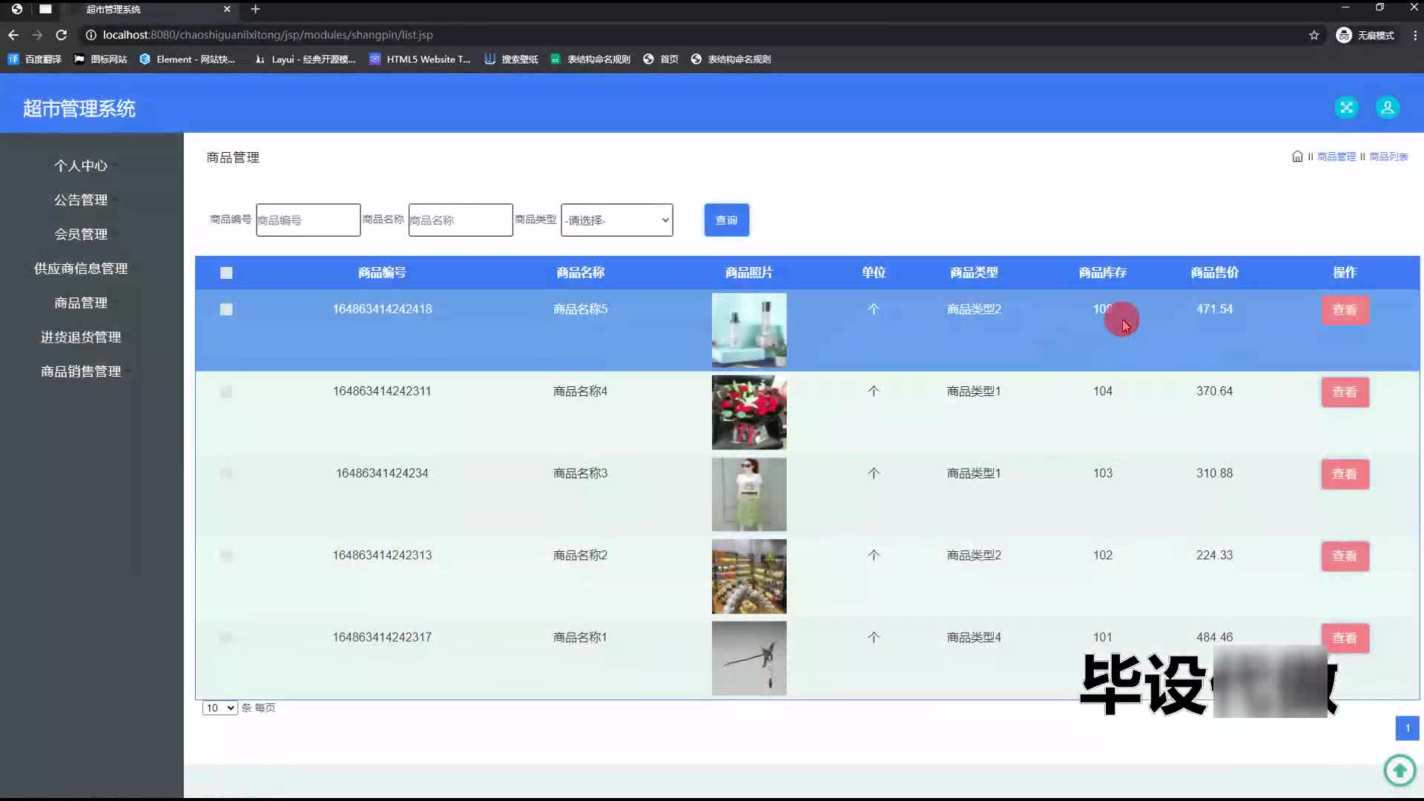Check the box for 商品名称5 row
Viewport: 1424px width, 801px height.
click(226, 309)
